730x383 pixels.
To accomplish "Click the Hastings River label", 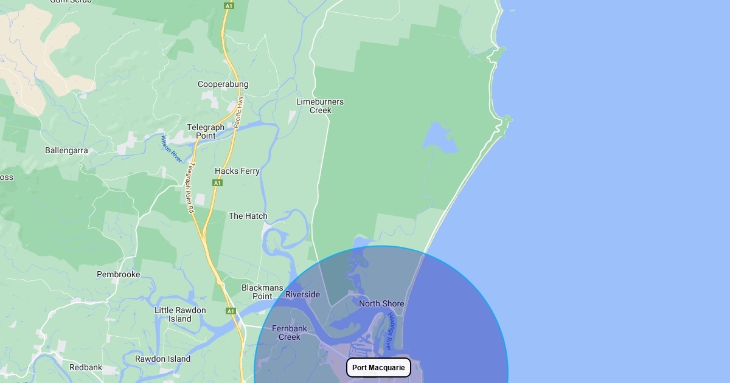I will pos(390,331).
